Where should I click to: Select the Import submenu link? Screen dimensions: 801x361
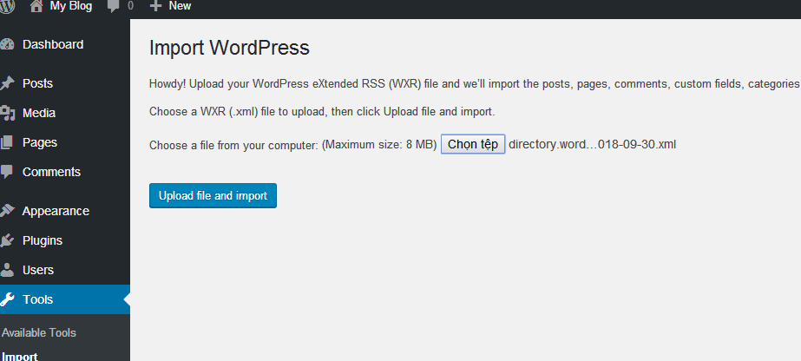point(20,356)
